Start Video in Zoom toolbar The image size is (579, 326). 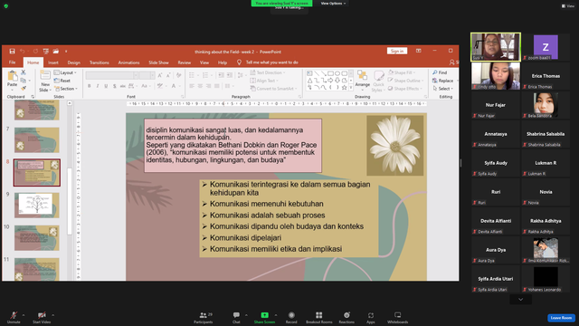pos(42,317)
